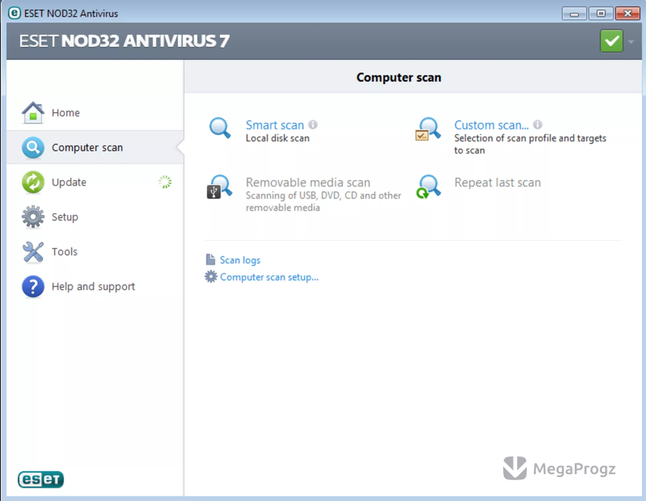646x501 pixels.
Task: Open the Tools section label
Action: click(x=65, y=252)
